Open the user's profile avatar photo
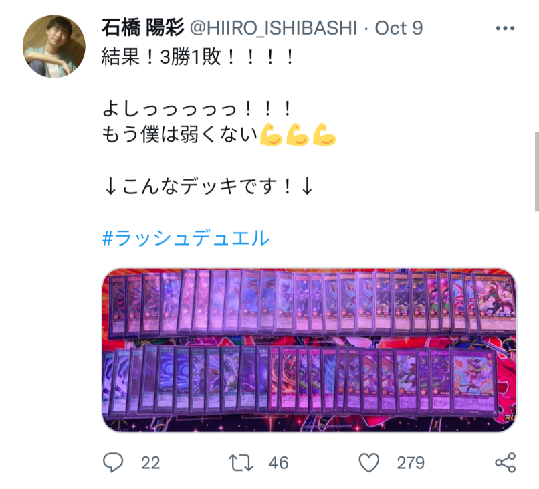 pos(54,46)
